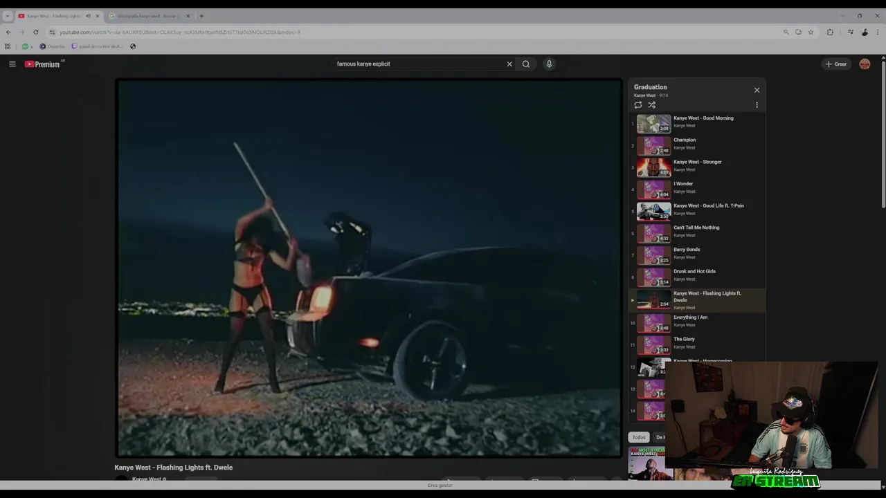The height and width of the screenshot is (498, 886).
Task: Click video title Flashing Lights ft. Dwele
Action: click(174, 468)
